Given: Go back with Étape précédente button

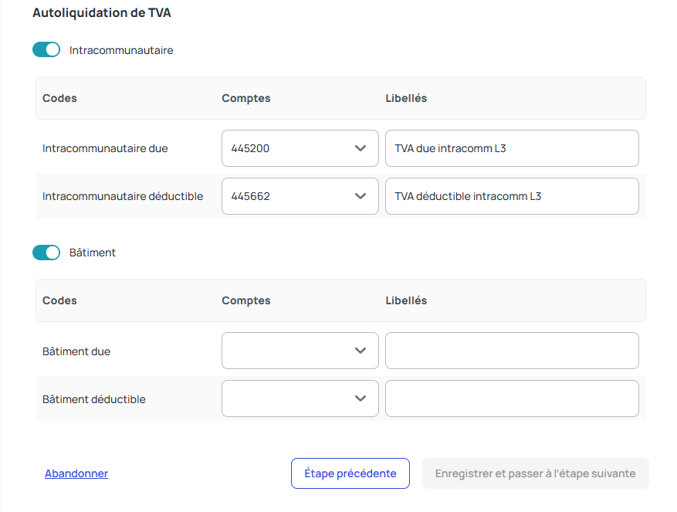Looking at the screenshot, I should click(x=350, y=473).
